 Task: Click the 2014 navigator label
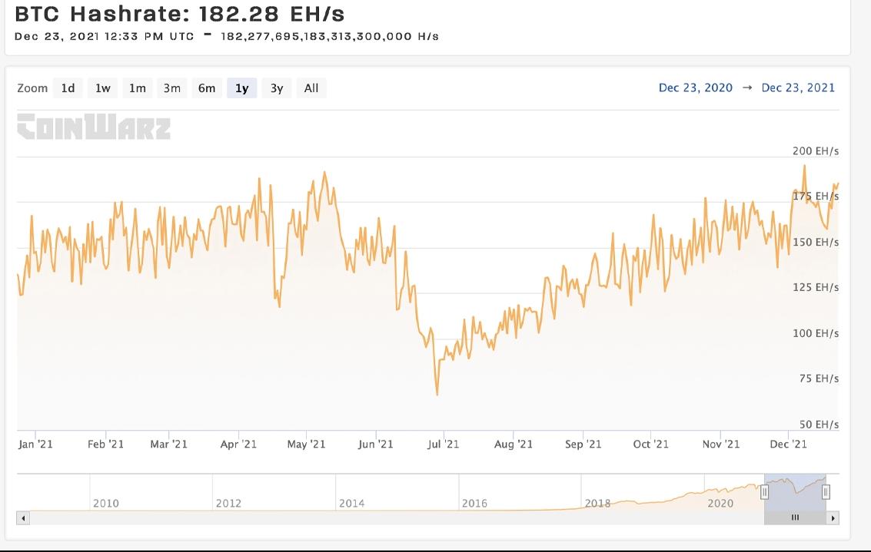[351, 503]
